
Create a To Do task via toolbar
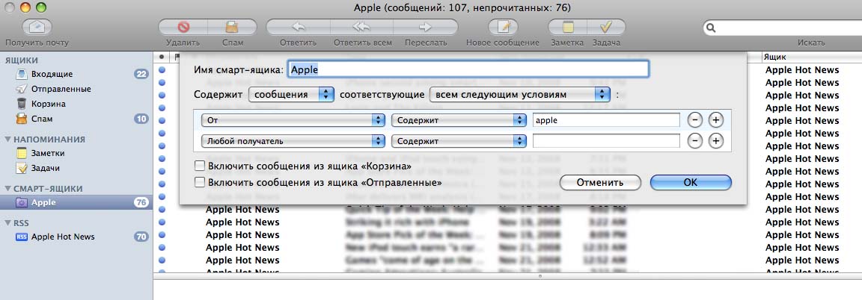pos(606,28)
